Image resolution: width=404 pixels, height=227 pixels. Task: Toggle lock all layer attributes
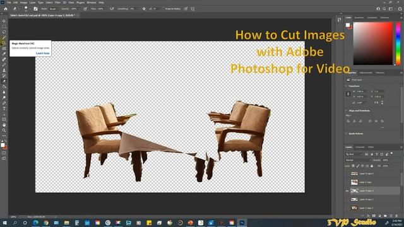tap(372, 166)
